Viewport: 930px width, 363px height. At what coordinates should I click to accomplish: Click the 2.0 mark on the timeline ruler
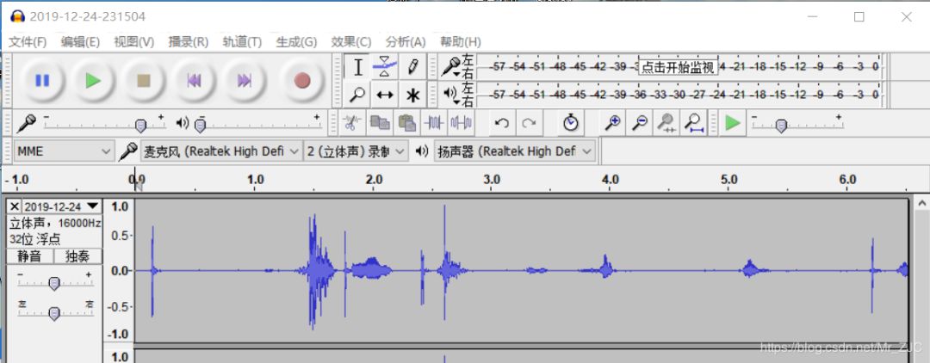pos(375,180)
